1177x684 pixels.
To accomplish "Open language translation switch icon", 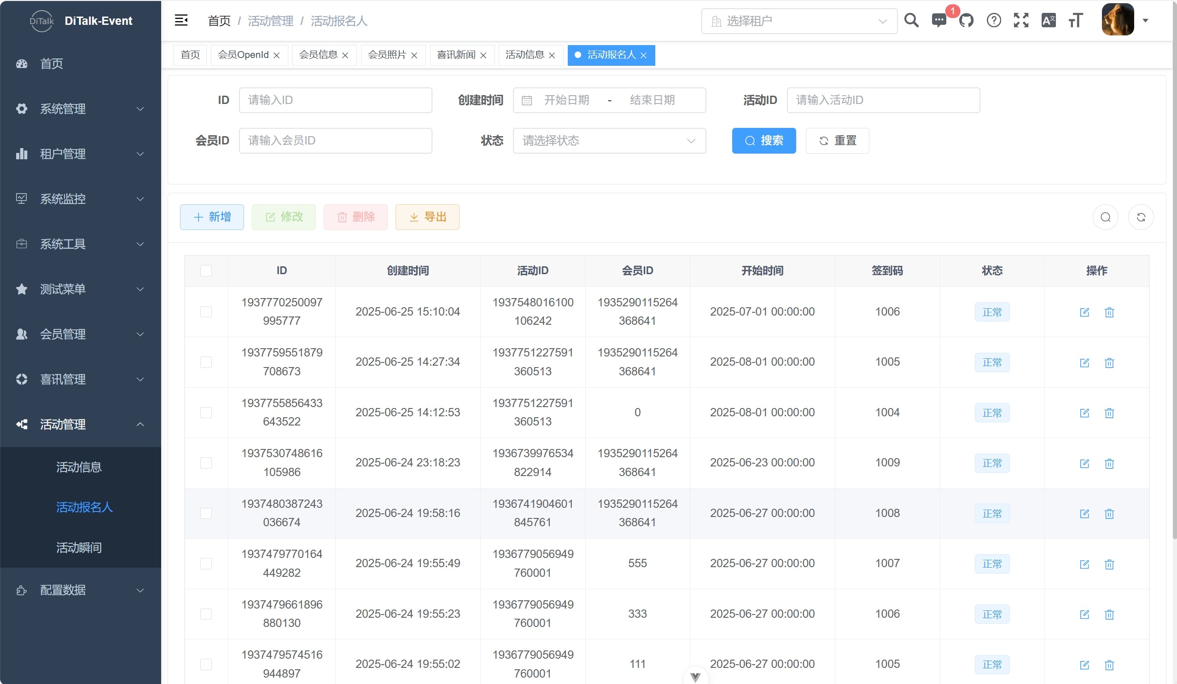I will point(1048,21).
